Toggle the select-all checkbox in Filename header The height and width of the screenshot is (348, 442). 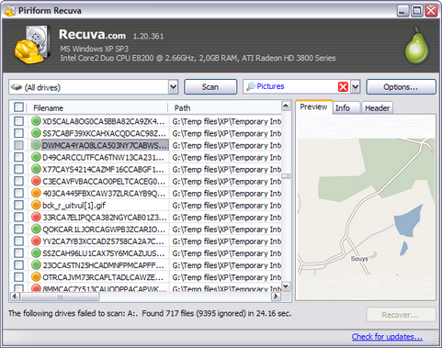pos(18,107)
